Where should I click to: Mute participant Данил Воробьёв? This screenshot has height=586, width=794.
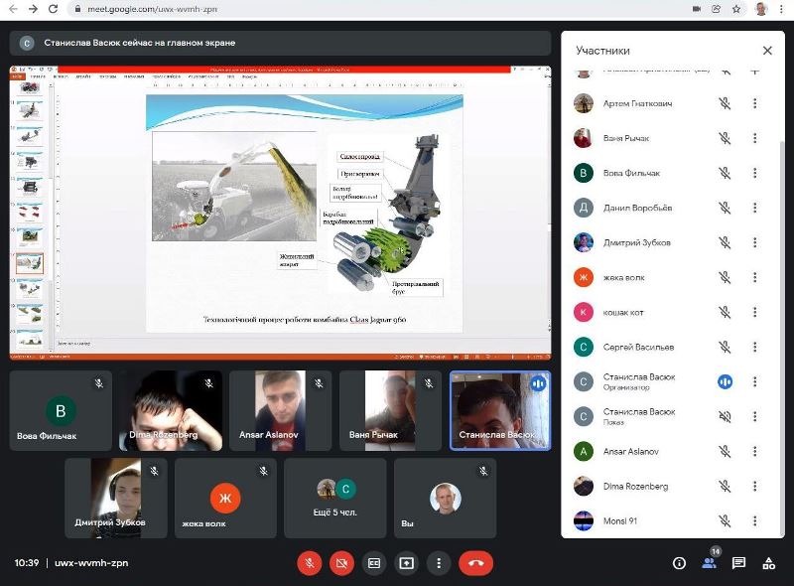[x=725, y=208]
